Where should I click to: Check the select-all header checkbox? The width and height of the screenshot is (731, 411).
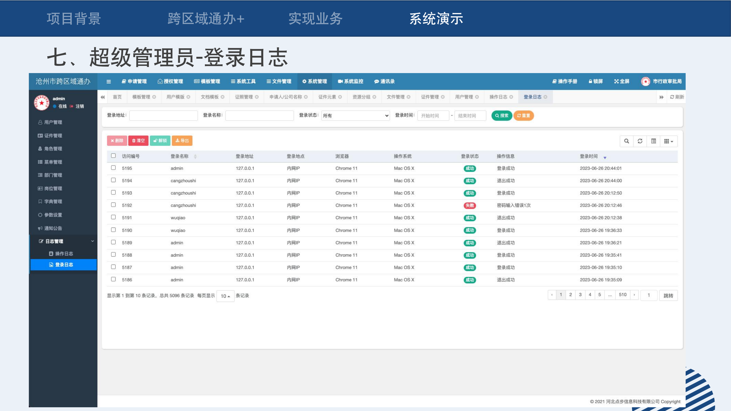tap(113, 156)
